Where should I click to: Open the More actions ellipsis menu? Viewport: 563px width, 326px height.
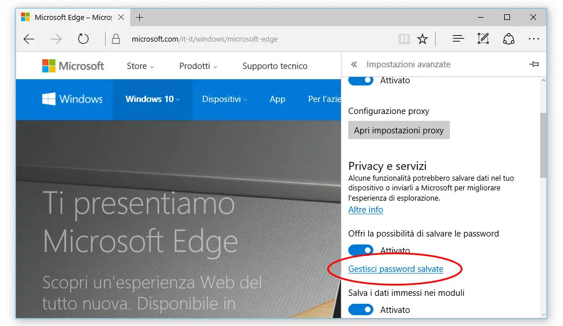(x=534, y=39)
